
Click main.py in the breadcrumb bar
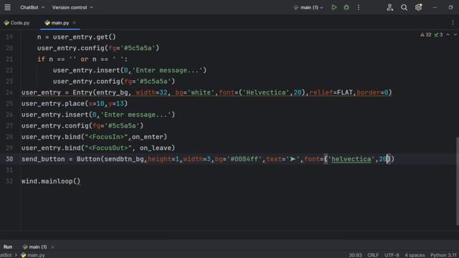33,255
